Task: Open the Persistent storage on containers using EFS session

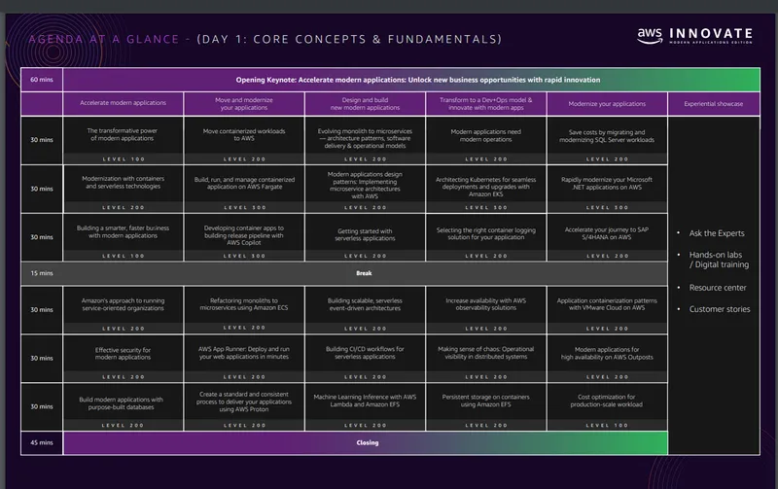Action: (485, 406)
